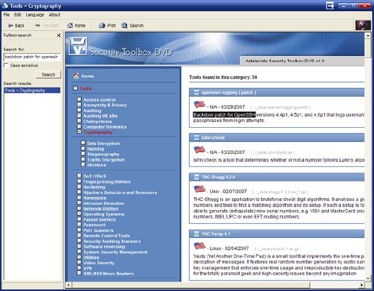The width and height of the screenshot is (374, 291).
Task: Click the vertical scrollbar down arrow
Action: tap(368, 279)
